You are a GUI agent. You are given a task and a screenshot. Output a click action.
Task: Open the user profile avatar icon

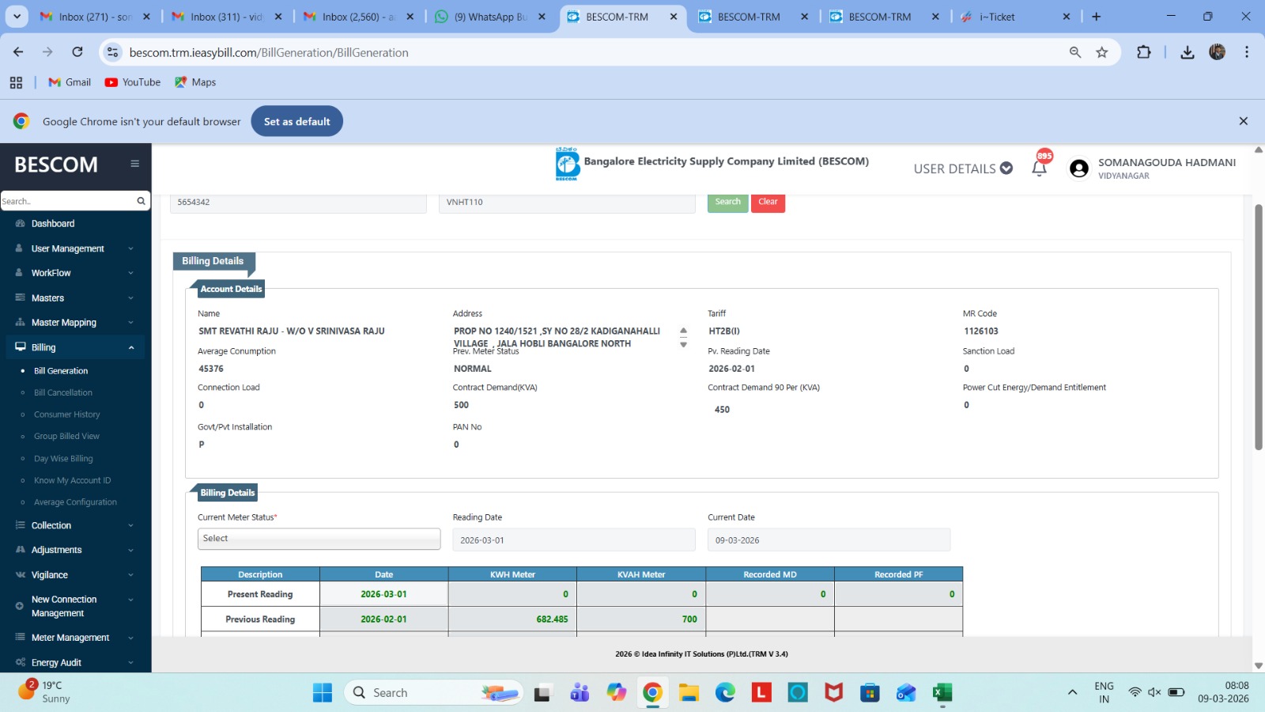[x=1078, y=169]
